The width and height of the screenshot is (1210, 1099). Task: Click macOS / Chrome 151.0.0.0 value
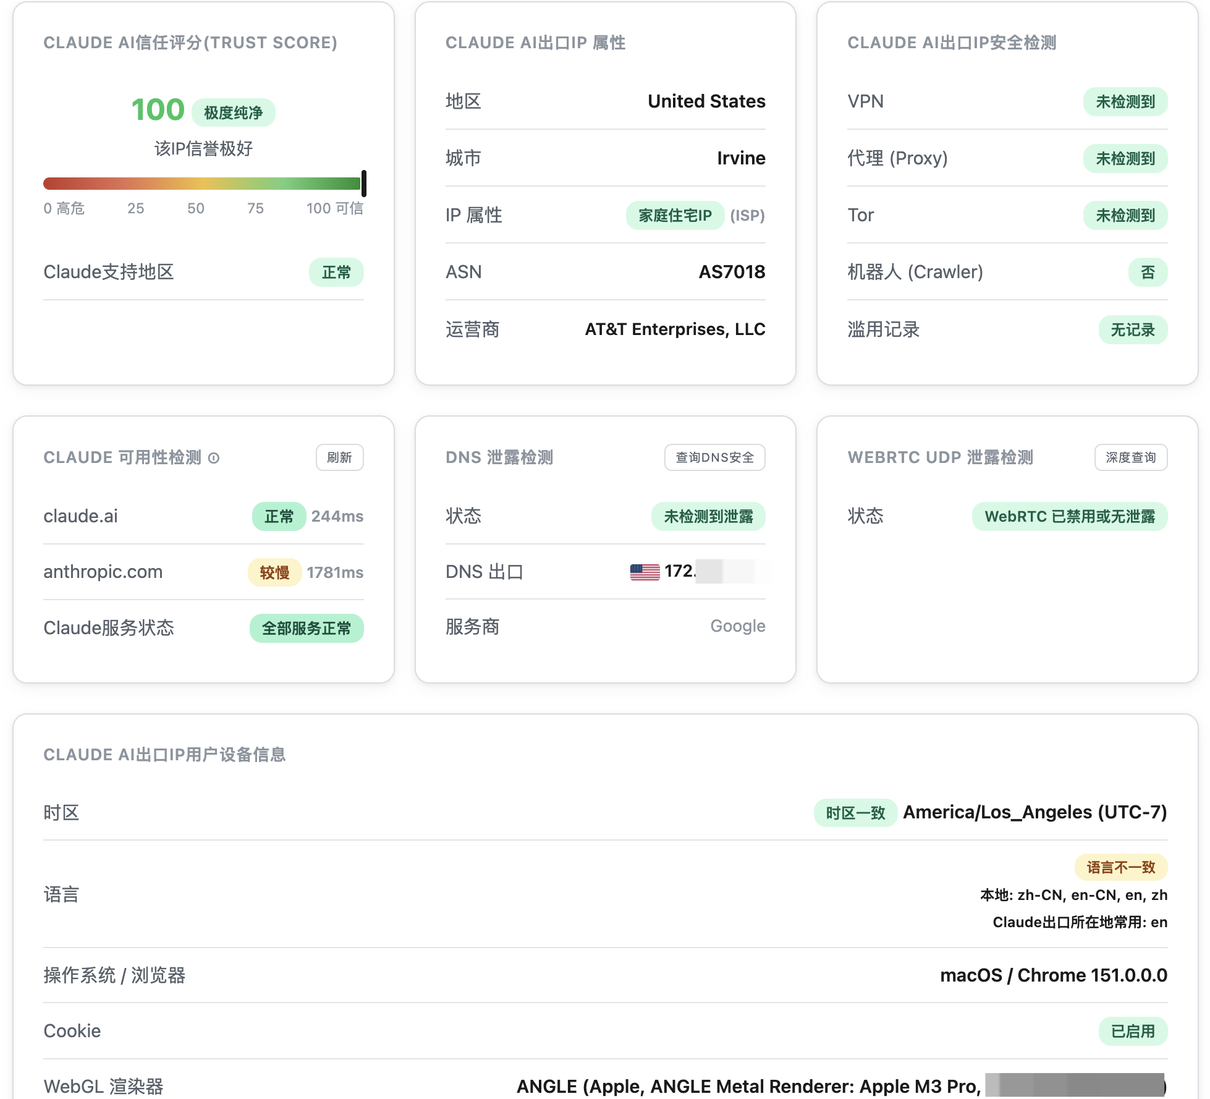[x=1054, y=975]
